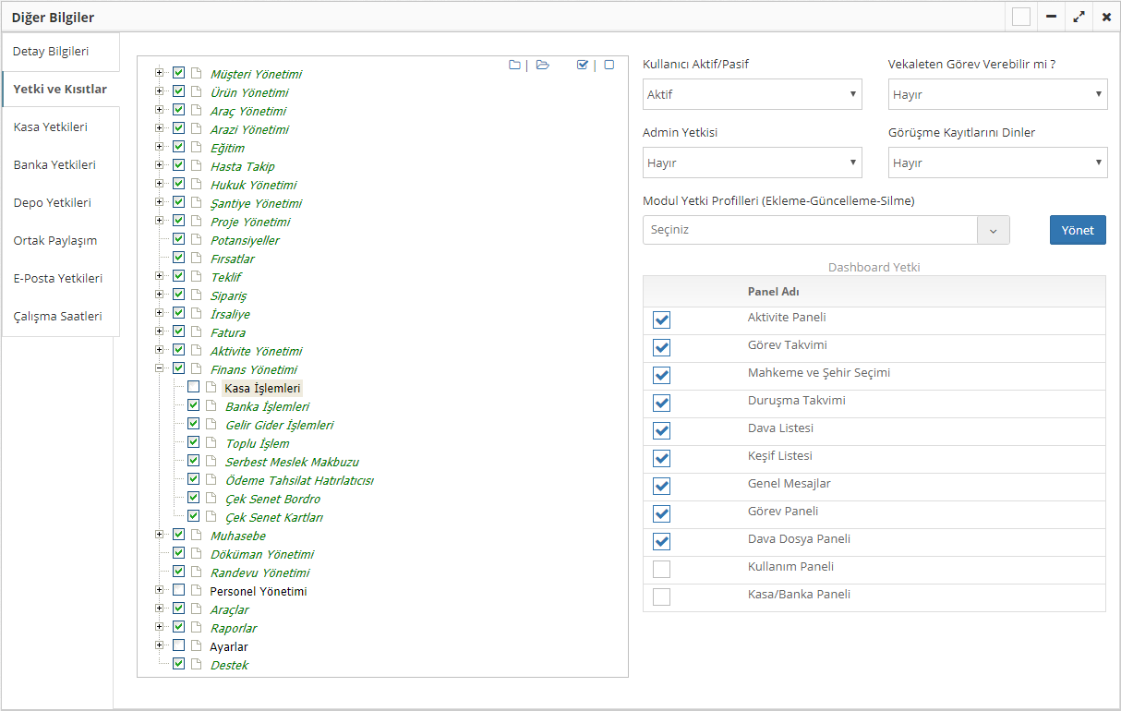The height and width of the screenshot is (711, 1121).
Task: Click the page icon beside Personel Yönetimi
Action: pyautogui.click(x=196, y=591)
